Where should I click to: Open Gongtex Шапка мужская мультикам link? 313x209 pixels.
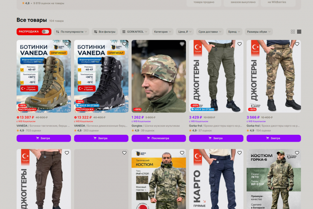(155, 126)
